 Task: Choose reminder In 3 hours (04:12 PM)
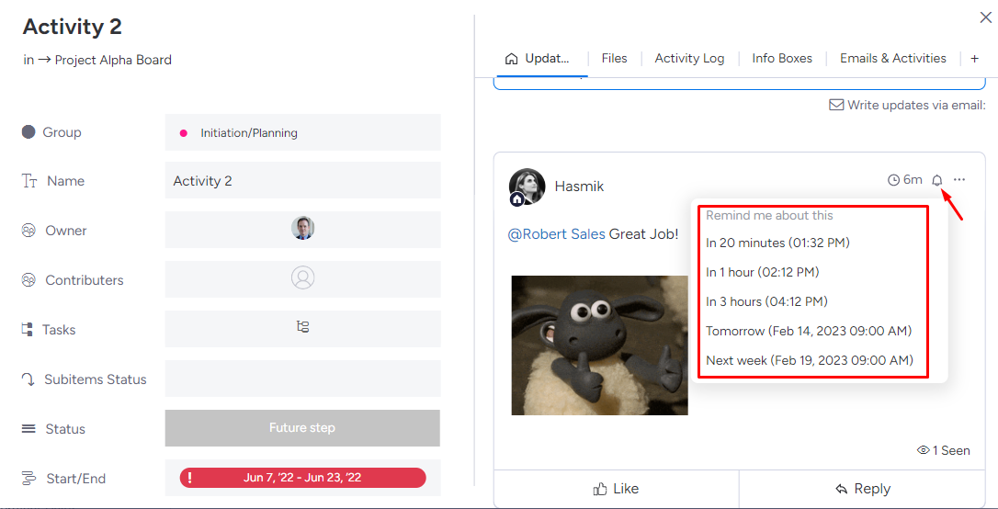tap(767, 301)
